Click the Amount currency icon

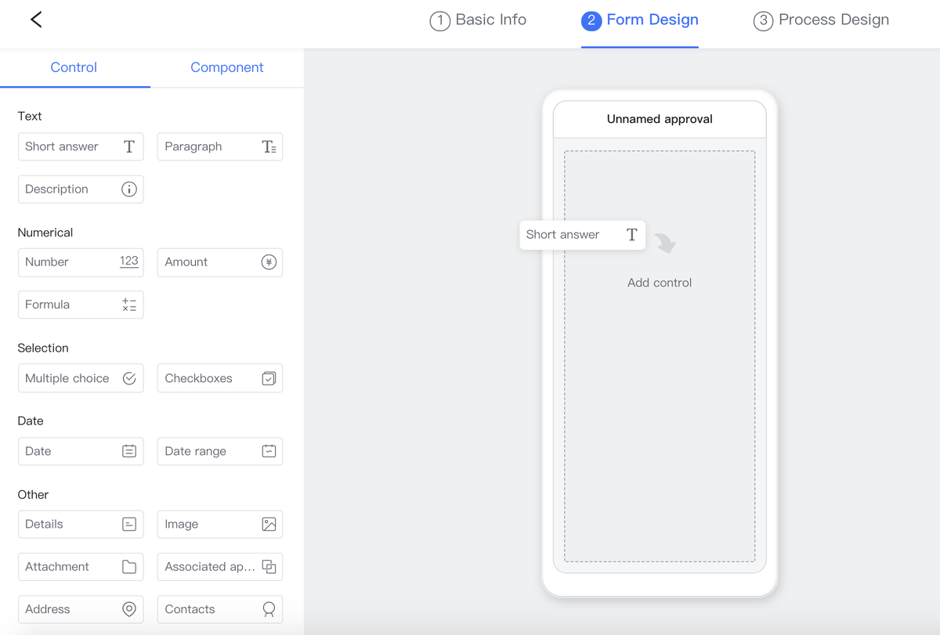coord(269,262)
